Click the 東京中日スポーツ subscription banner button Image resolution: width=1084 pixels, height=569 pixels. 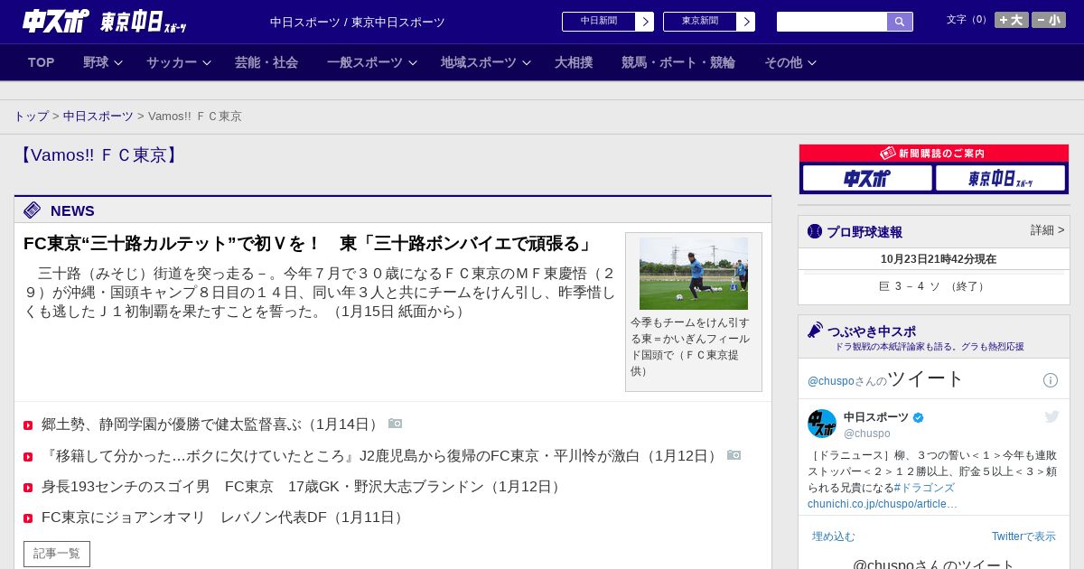(x=1000, y=178)
